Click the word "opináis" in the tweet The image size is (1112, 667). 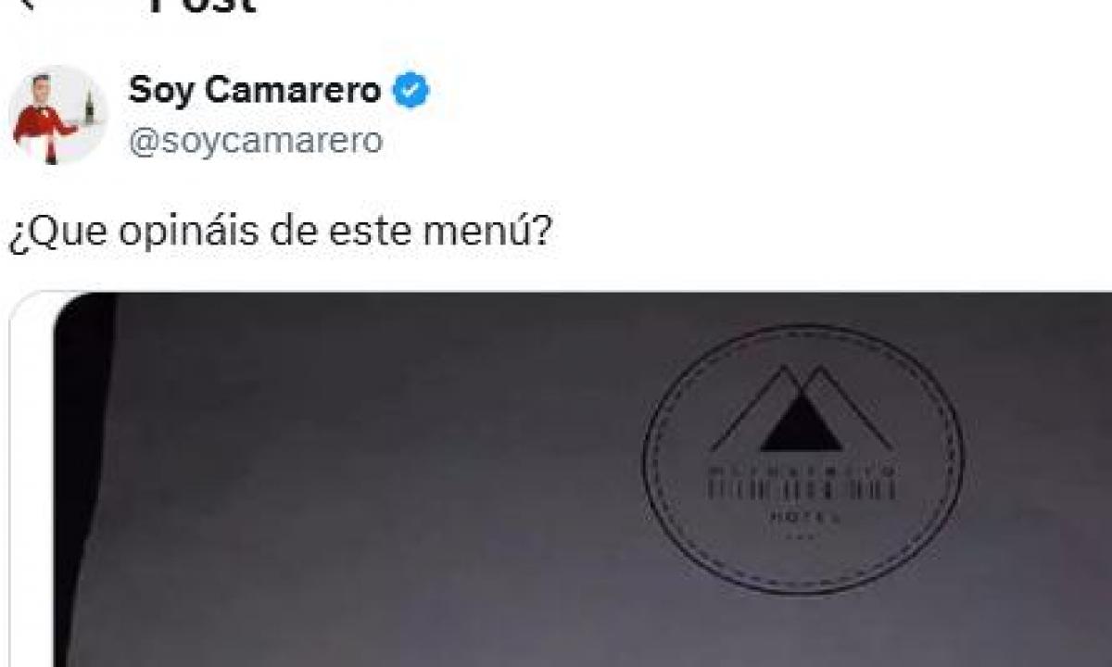(189, 232)
